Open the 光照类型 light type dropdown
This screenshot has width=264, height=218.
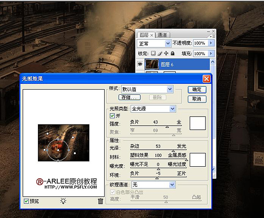172,109
